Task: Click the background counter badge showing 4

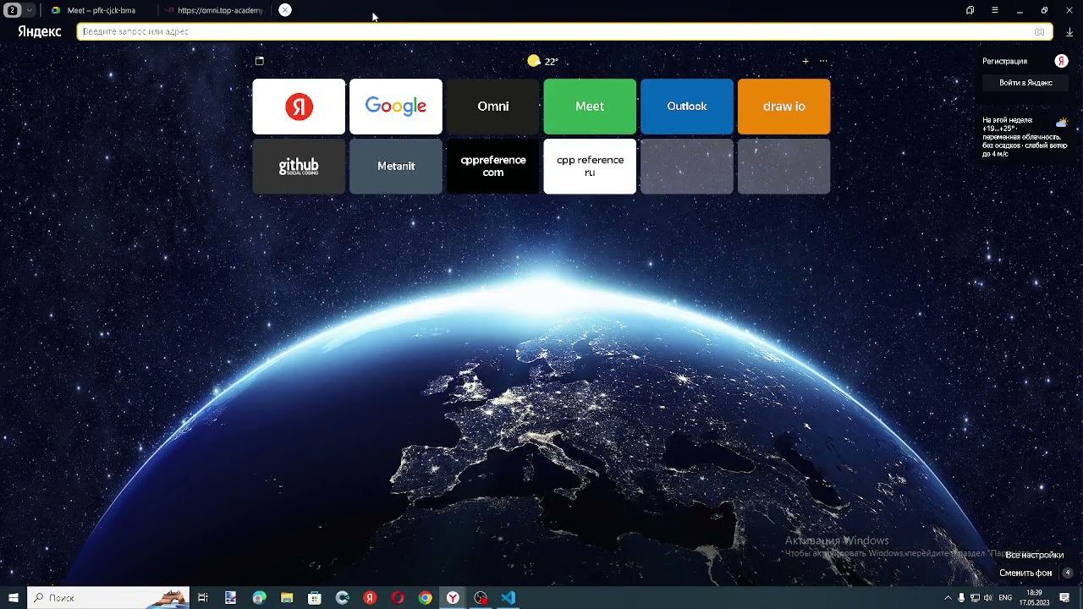Action: click(x=1068, y=573)
